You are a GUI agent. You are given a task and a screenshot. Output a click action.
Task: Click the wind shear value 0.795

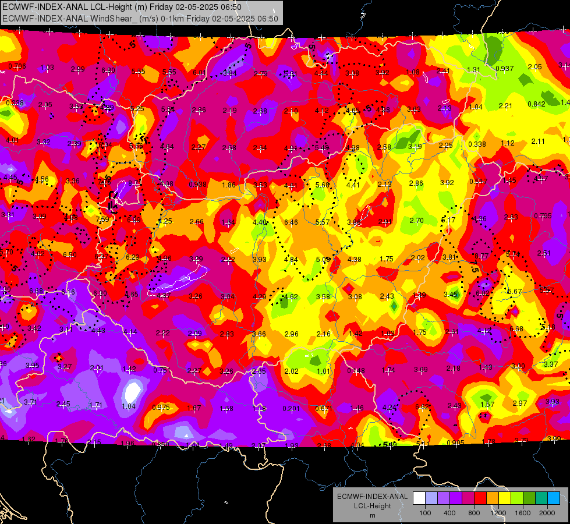coord(543,215)
